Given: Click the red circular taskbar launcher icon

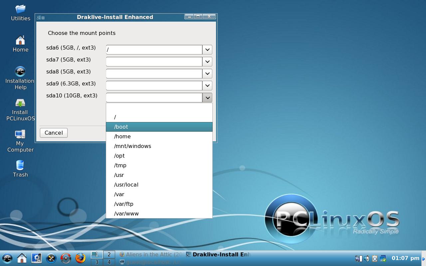Looking at the screenshot, I should [x=66, y=258].
